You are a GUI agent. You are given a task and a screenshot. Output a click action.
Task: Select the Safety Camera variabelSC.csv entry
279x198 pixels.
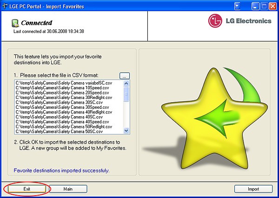[x=64, y=83]
